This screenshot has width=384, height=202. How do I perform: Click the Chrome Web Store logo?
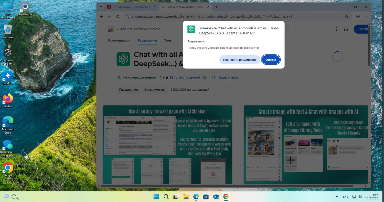coord(111,29)
